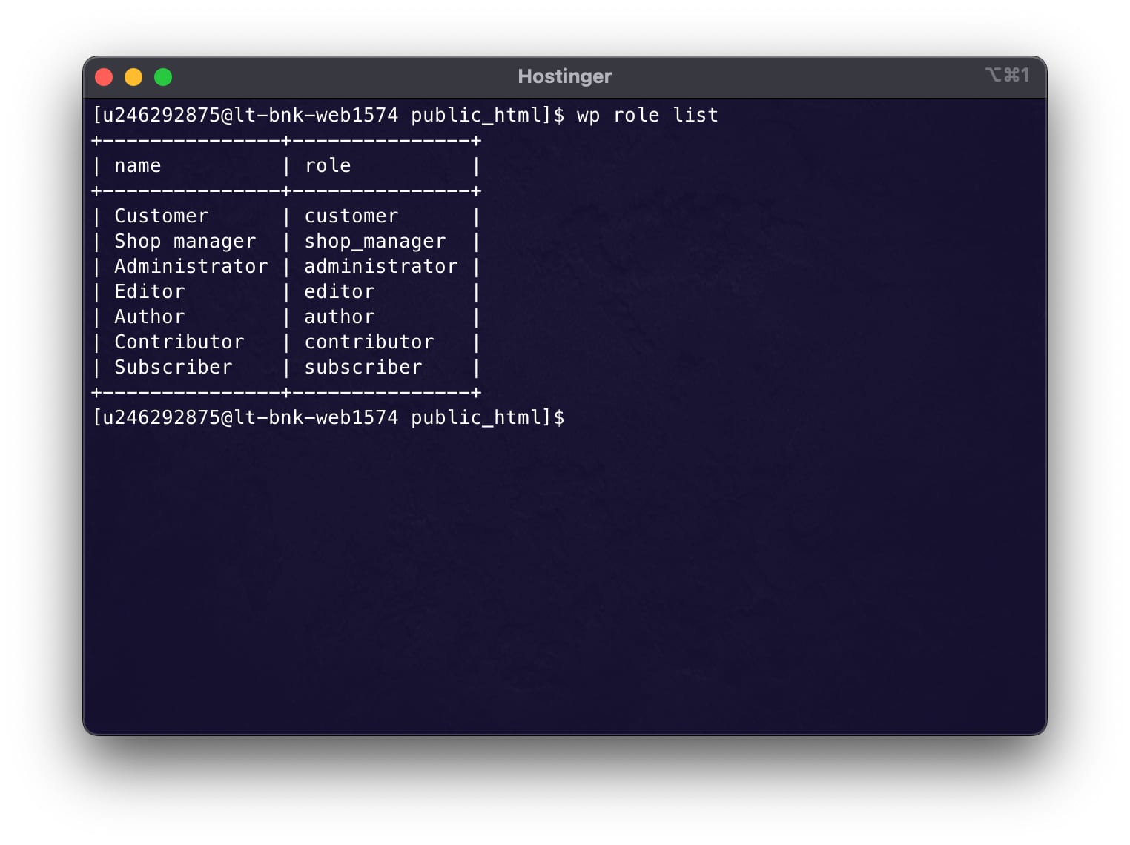Click the yellow minimize window button
Image resolution: width=1130 pixels, height=845 pixels.
click(x=133, y=77)
